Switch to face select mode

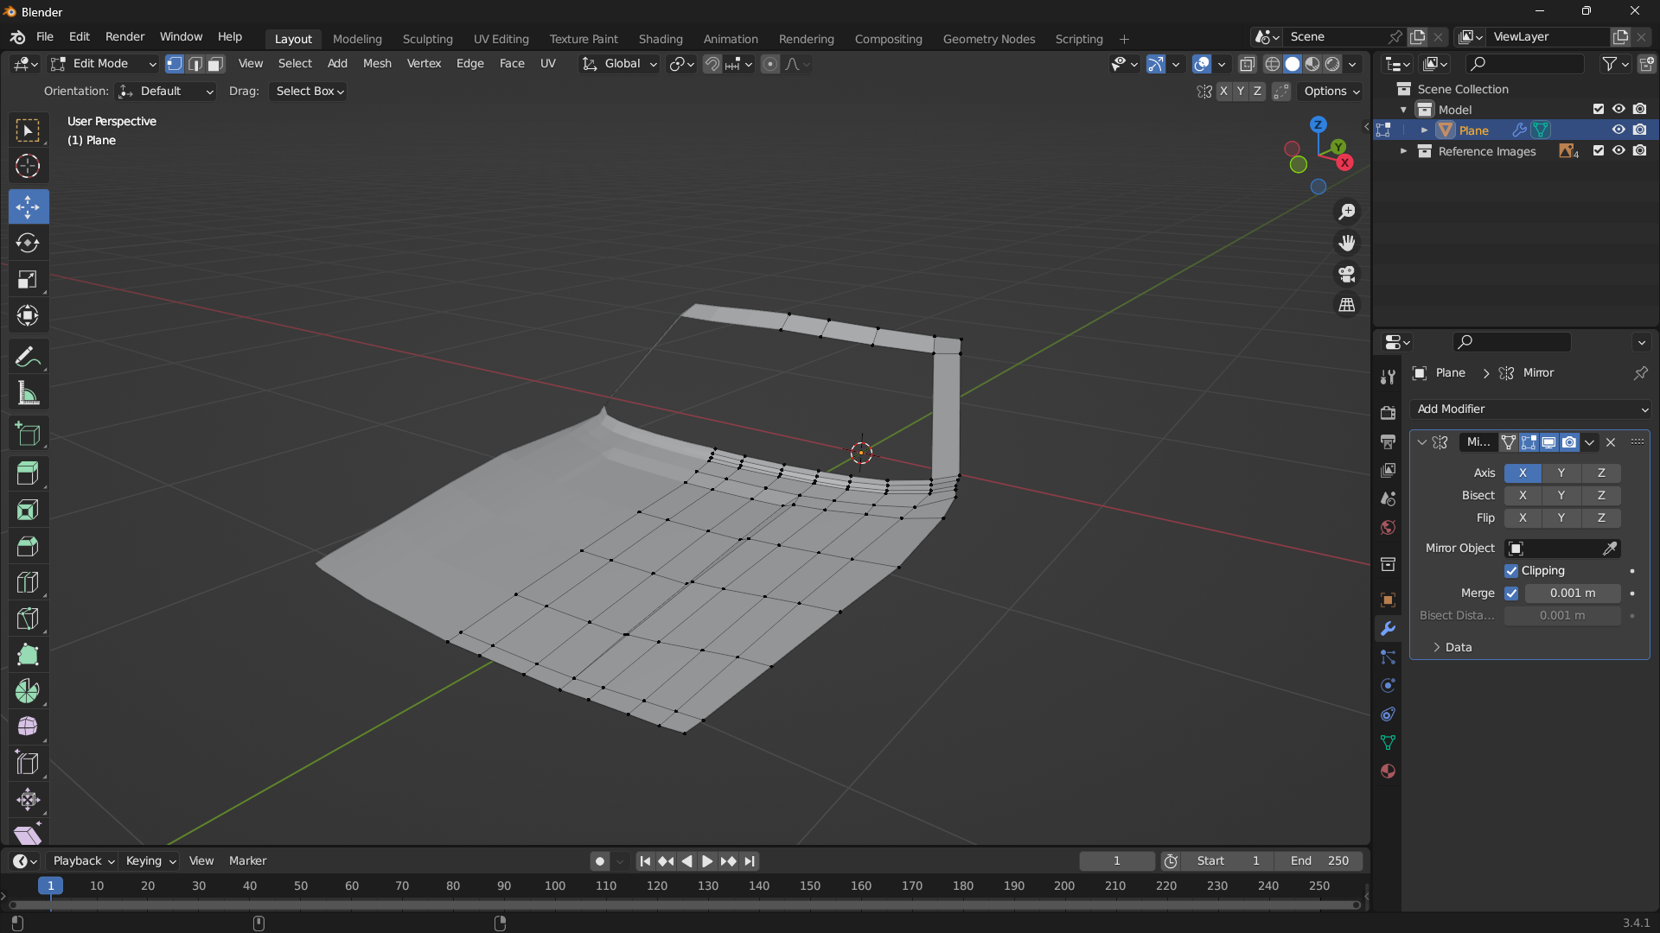pyautogui.click(x=216, y=64)
